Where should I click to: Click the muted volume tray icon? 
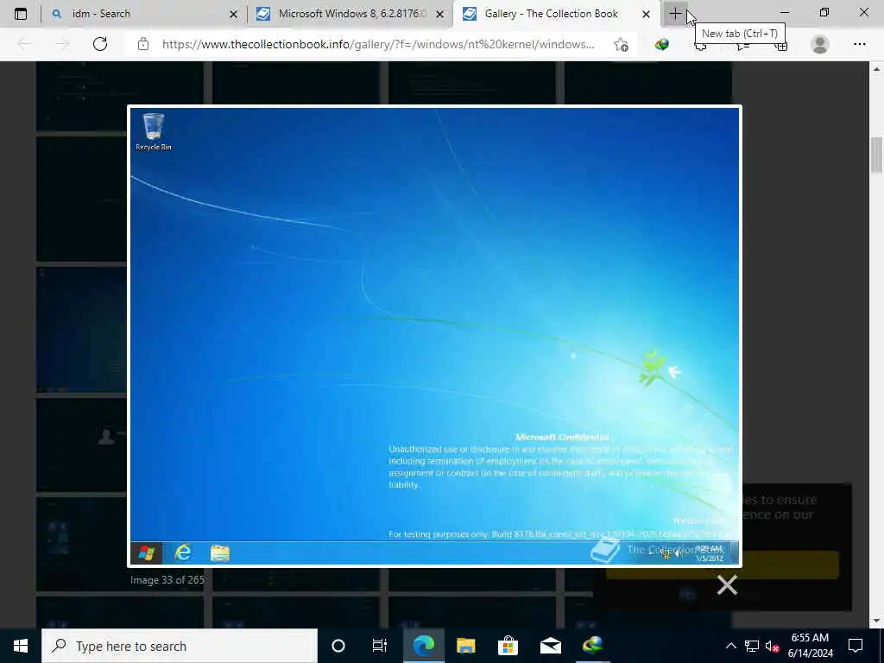[772, 646]
